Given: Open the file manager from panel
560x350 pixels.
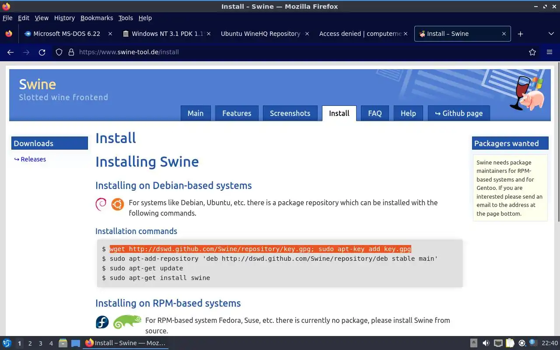Looking at the screenshot, I should pos(63,343).
